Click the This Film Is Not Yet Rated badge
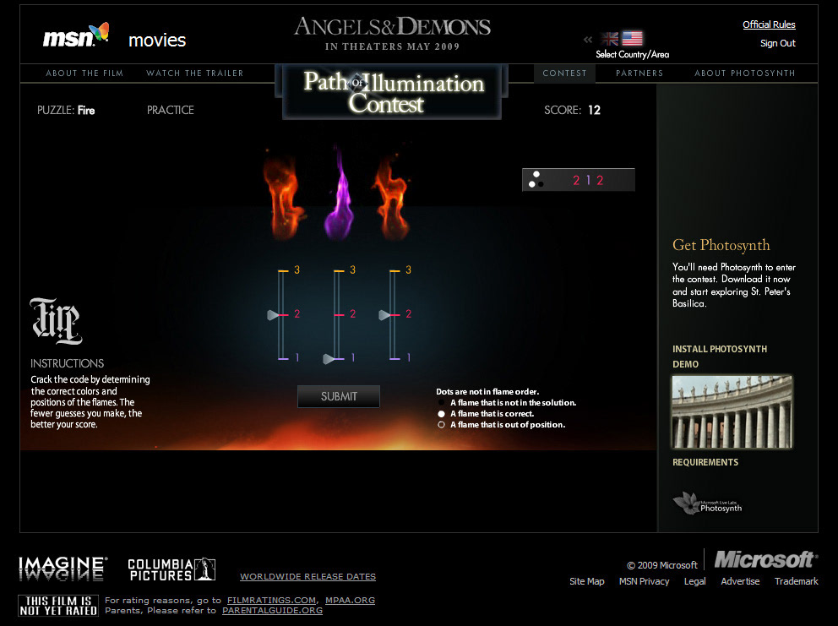This screenshot has height=626, width=838. [58, 606]
